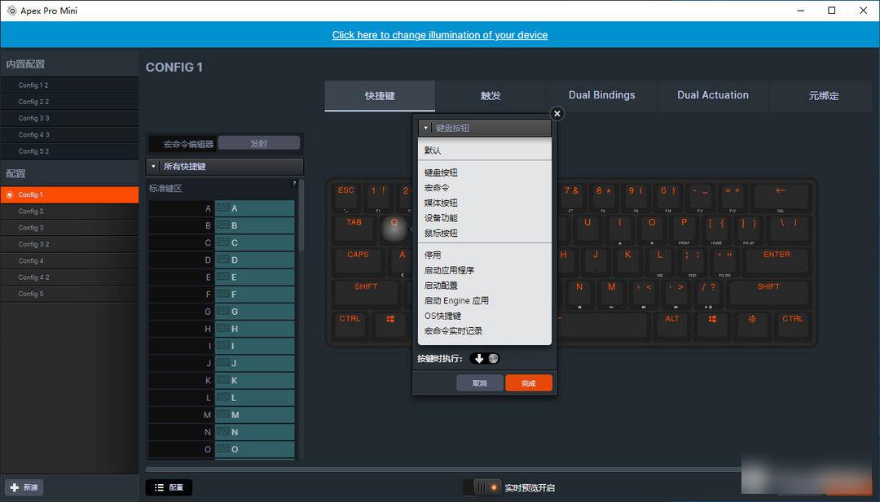Click the 配置 button at bottom
The width and height of the screenshot is (880, 502).
pyautogui.click(x=169, y=487)
